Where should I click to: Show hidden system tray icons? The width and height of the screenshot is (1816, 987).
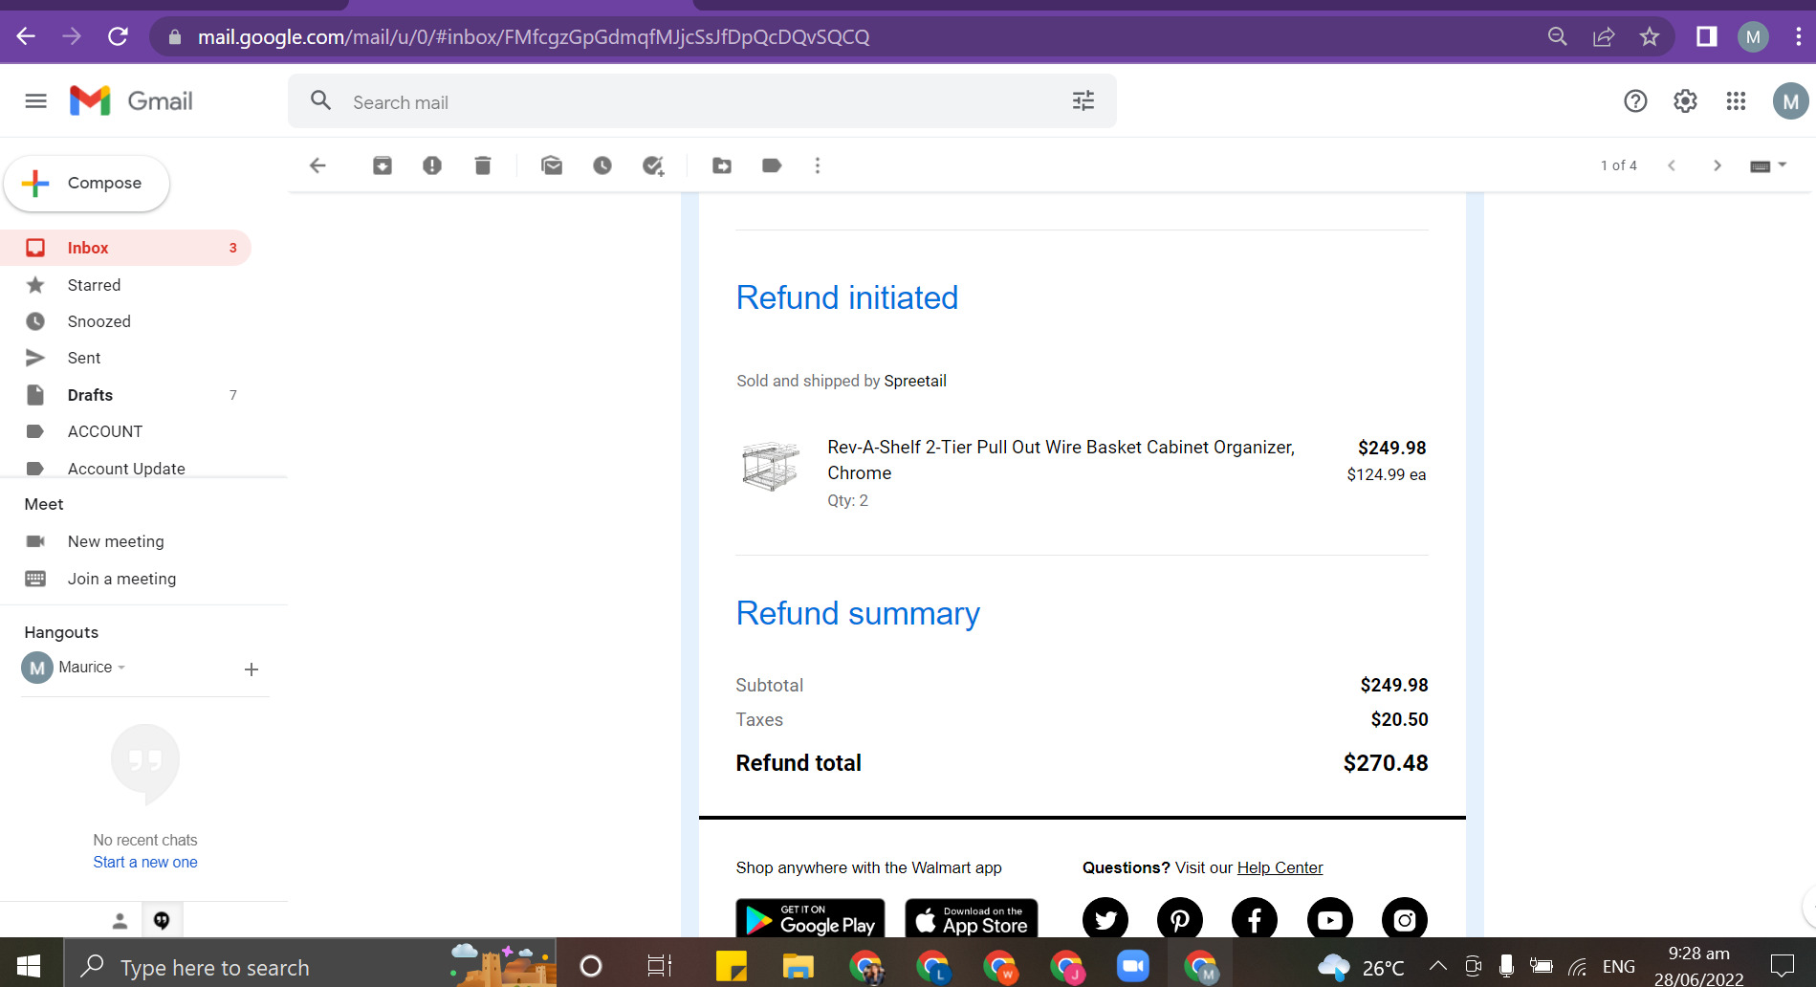(1437, 965)
